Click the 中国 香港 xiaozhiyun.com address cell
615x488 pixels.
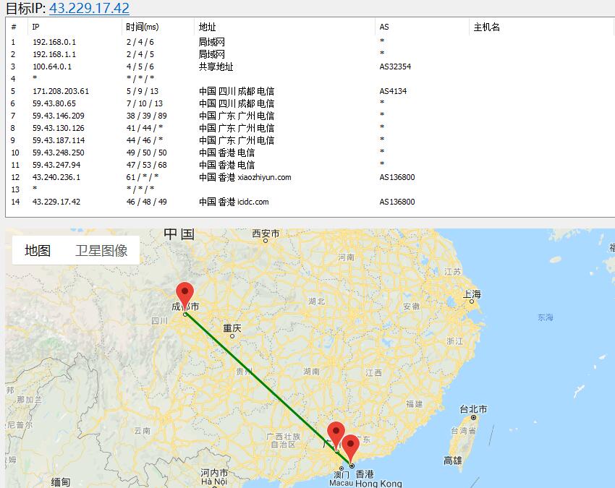(245, 177)
